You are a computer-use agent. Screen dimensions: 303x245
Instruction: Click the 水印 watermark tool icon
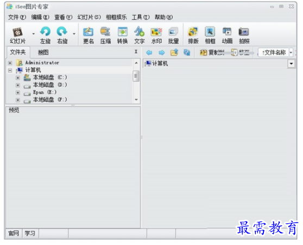(x=156, y=35)
